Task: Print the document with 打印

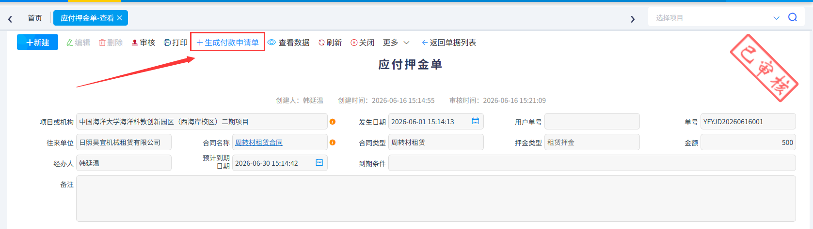Action: (x=175, y=43)
